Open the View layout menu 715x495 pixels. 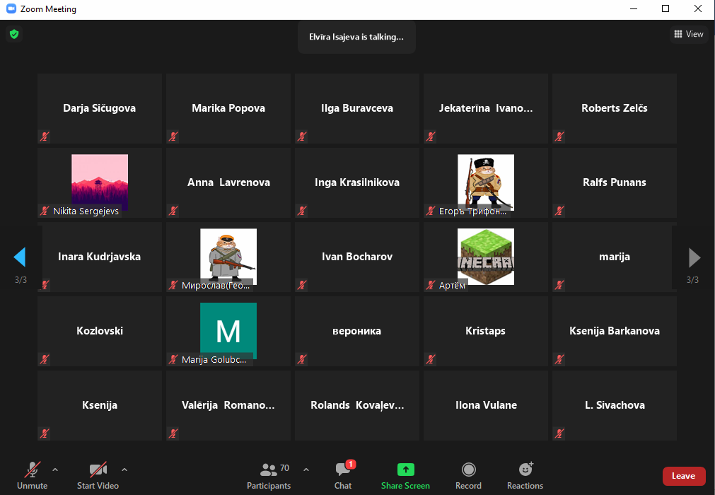[688, 34]
